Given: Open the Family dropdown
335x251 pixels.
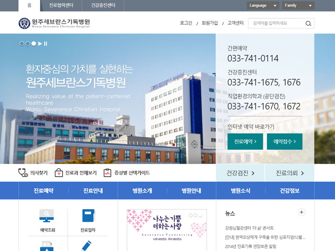Looking at the screenshot, I should [298, 6].
